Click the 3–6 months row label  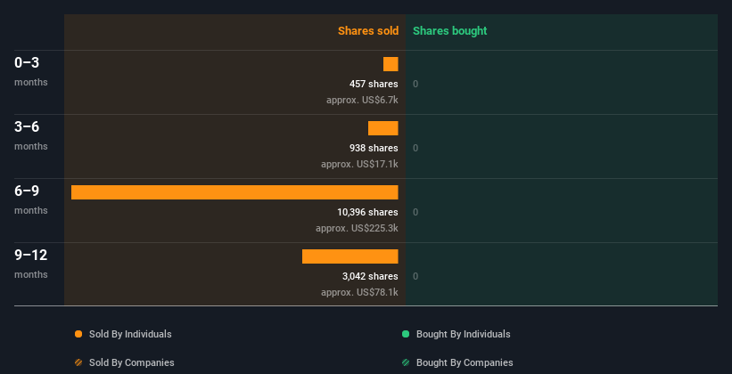point(31,135)
